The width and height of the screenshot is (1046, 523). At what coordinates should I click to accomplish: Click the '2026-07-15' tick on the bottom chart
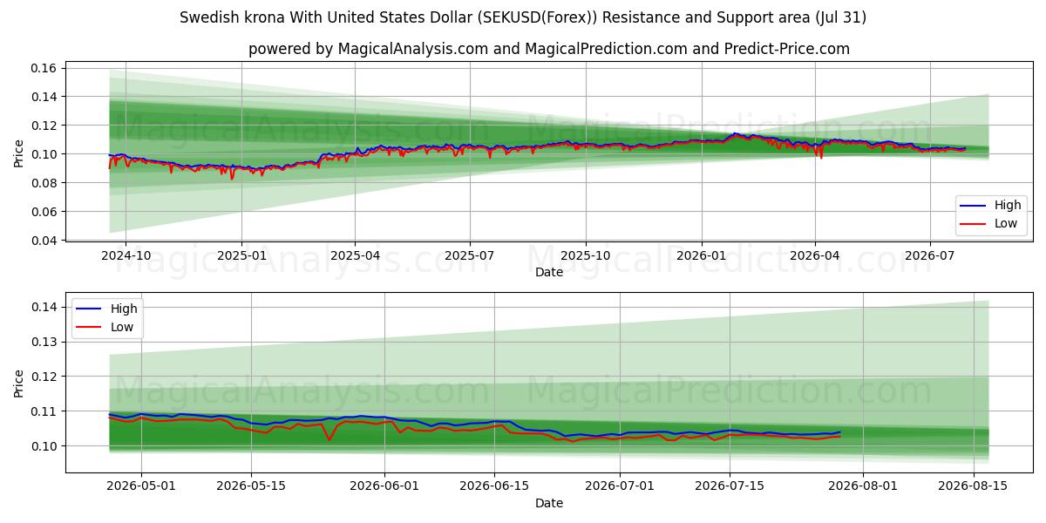click(730, 487)
